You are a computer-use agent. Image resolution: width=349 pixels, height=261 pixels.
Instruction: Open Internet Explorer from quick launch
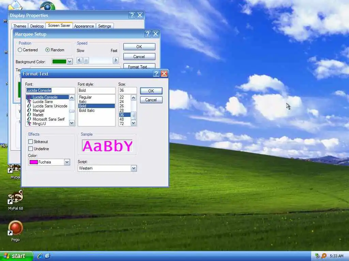point(40,256)
